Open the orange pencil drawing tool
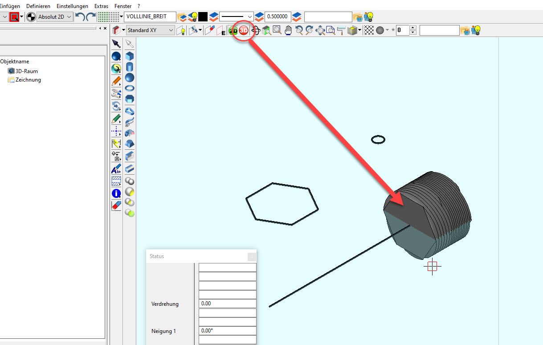The width and height of the screenshot is (543, 345). (x=116, y=81)
